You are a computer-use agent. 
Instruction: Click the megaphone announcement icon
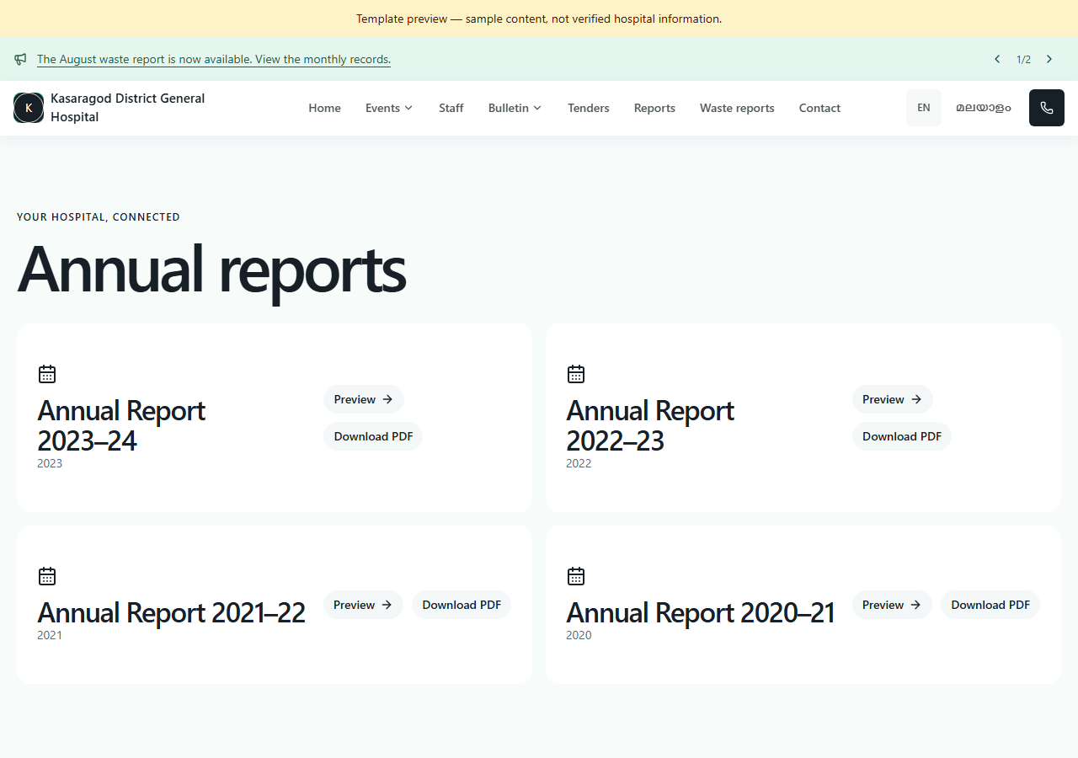(20, 59)
